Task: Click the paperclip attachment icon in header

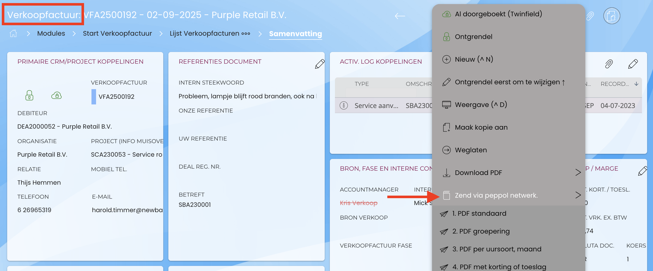Action: click(x=590, y=16)
